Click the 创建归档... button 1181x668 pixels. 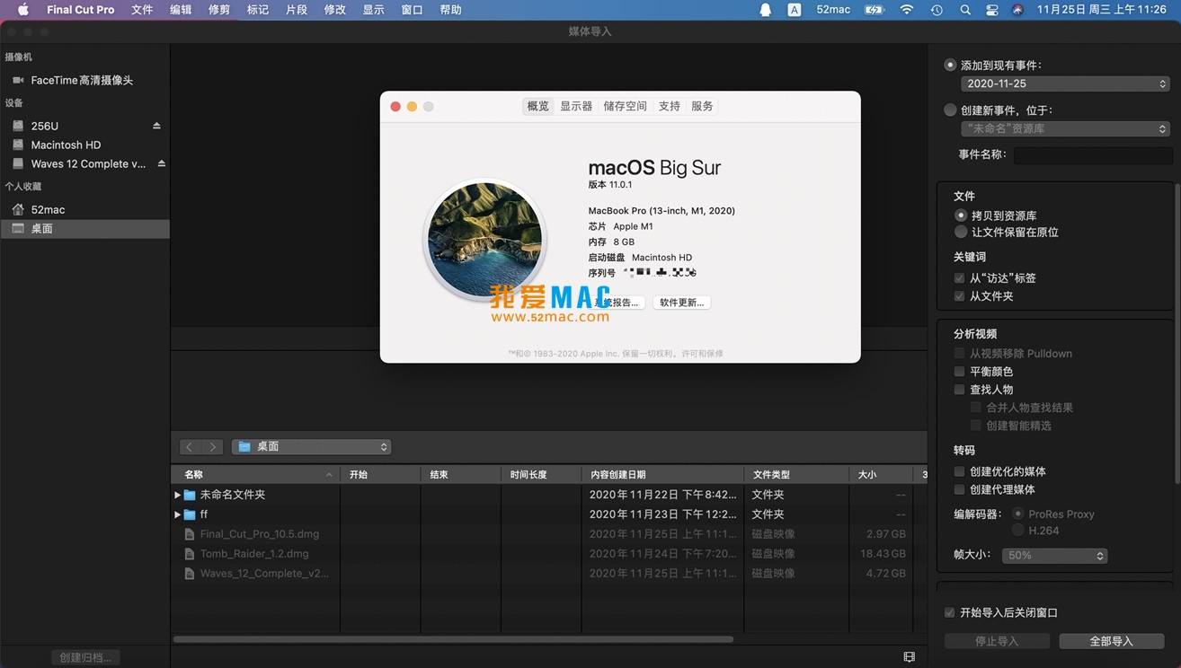pos(85,657)
